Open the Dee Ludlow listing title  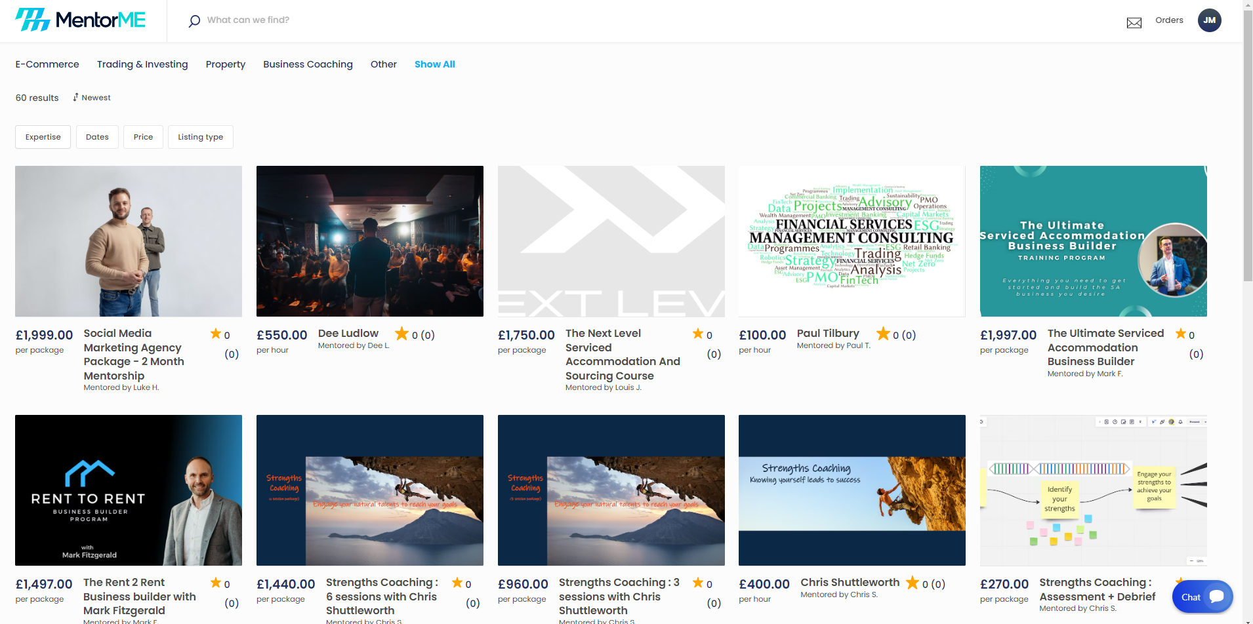click(348, 333)
